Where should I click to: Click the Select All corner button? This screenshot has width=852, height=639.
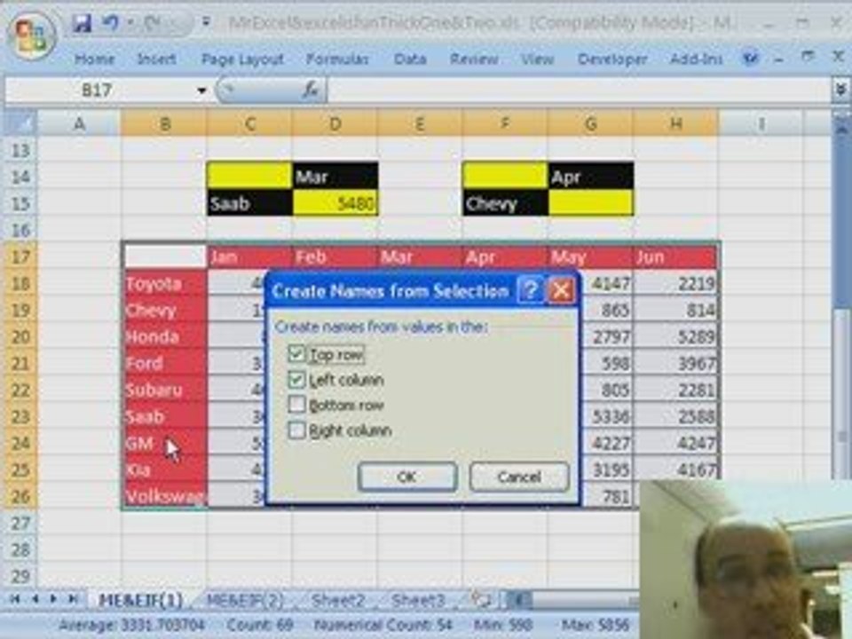coord(20,124)
